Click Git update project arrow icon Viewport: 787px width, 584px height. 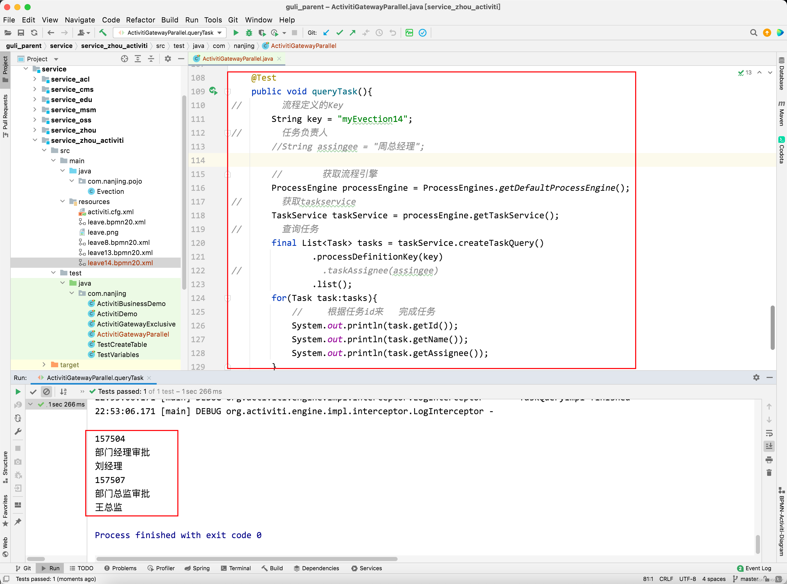[326, 33]
